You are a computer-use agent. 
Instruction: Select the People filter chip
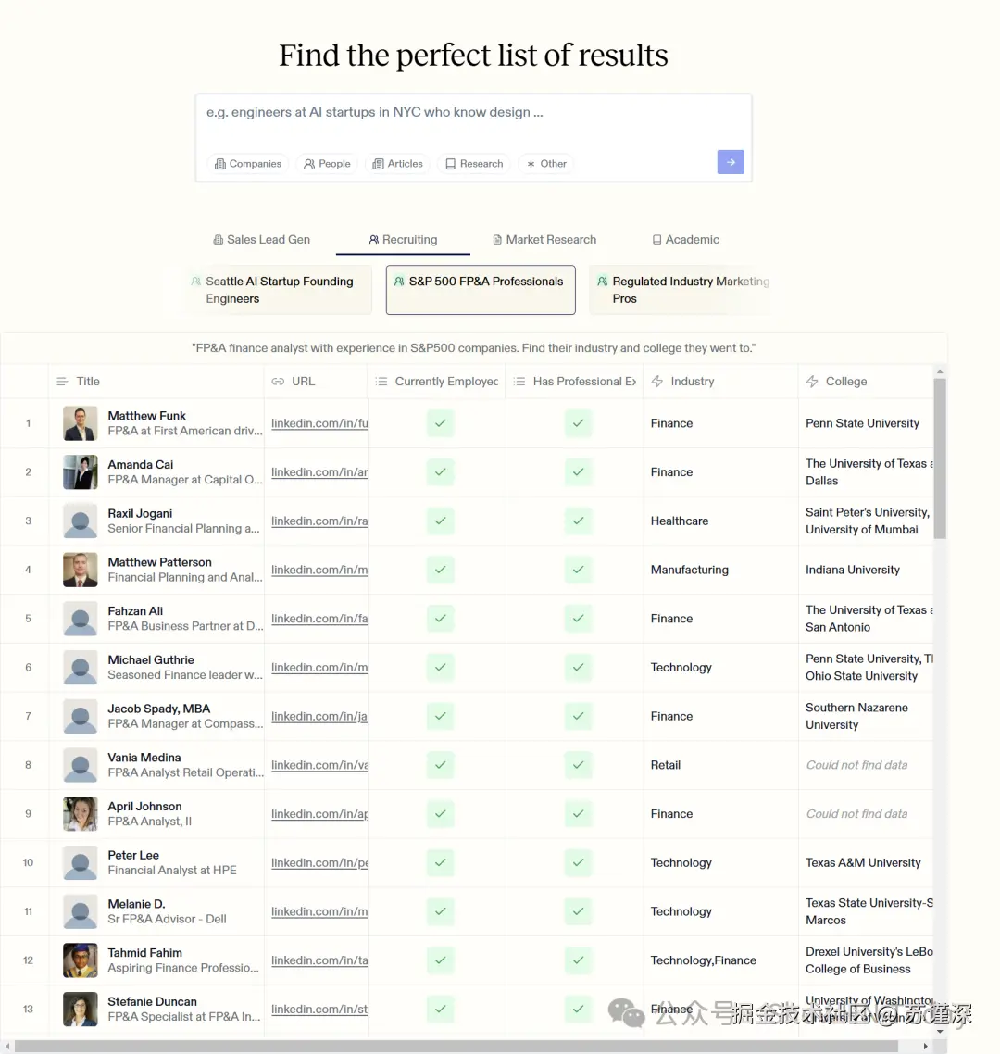pyautogui.click(x=327, y=164)
